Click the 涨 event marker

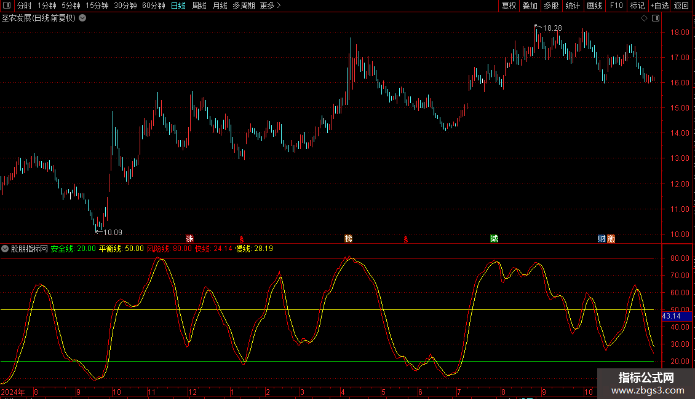(189, 239)
